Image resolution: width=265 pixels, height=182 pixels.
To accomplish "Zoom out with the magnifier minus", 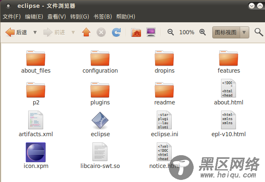I will tap(170, 32).
